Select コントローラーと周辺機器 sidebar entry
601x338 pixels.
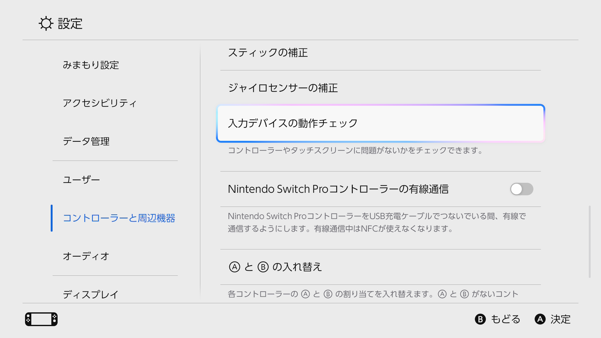[119, 218]
